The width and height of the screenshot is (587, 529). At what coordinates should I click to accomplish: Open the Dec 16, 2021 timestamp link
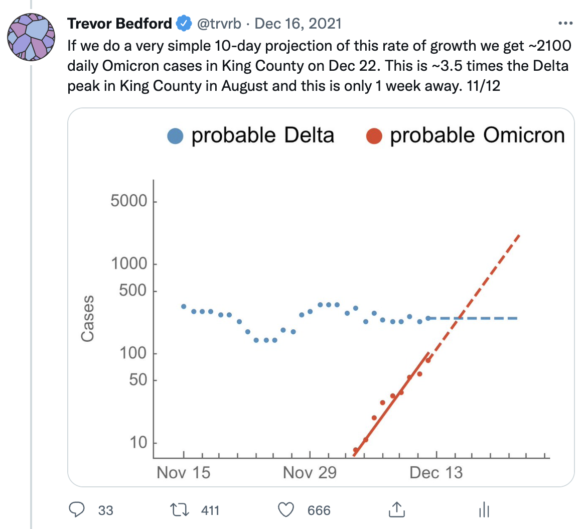coord(299,23)
